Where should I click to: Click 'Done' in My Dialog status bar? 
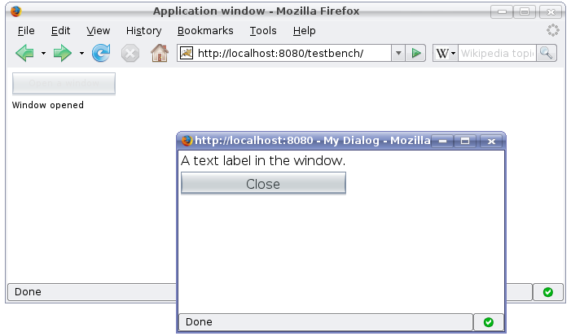click(199, 322)
